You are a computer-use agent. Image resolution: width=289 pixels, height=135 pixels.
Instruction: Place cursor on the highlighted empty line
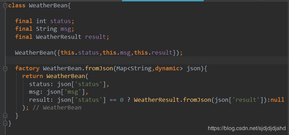147,61
